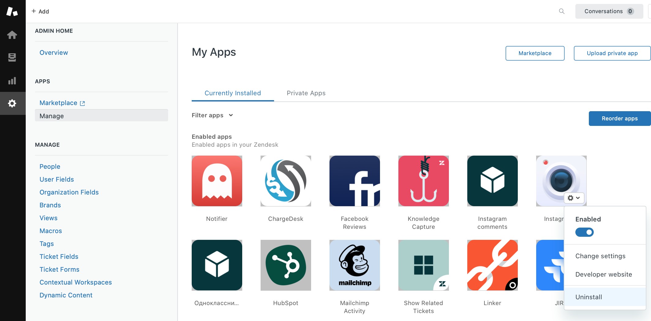Open the Macros link
Image resolution: width=651 pixels, height=321 pixels.
[51, 231]
